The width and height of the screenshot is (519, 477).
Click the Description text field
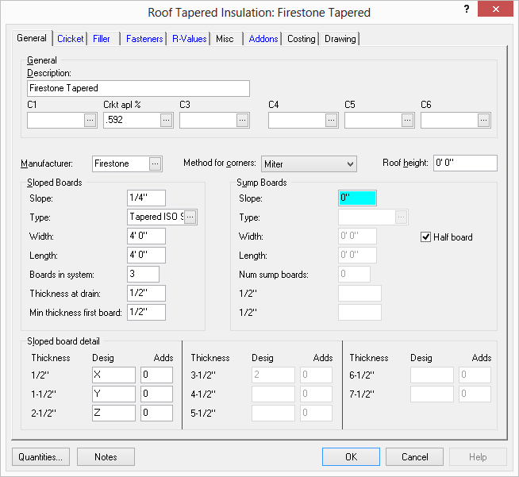(x=138, y=88)
